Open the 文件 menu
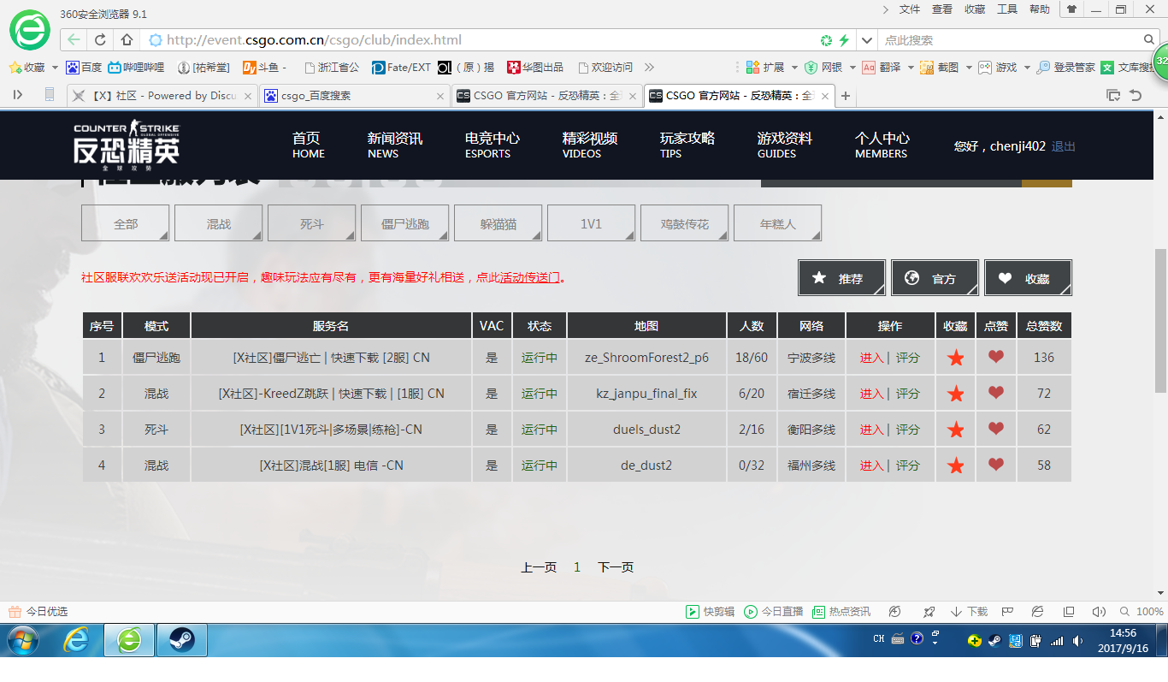 [x=909, y=9]
